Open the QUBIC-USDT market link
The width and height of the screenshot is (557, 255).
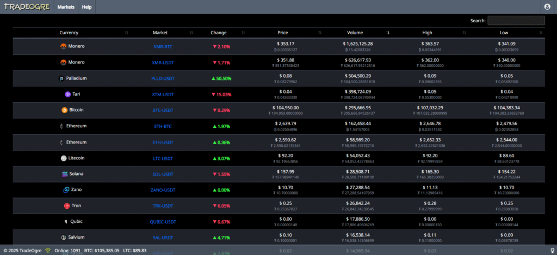[x=163, y=222]
